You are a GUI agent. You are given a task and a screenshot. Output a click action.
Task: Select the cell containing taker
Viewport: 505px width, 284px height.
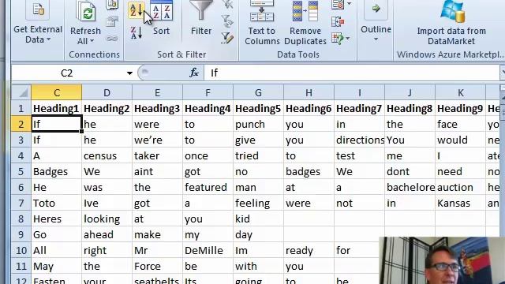pos(157,156)
